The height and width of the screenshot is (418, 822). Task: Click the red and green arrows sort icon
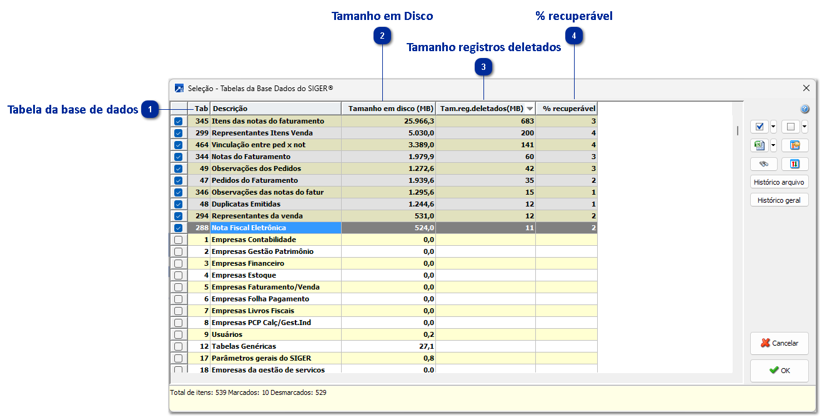coord(795,164)
